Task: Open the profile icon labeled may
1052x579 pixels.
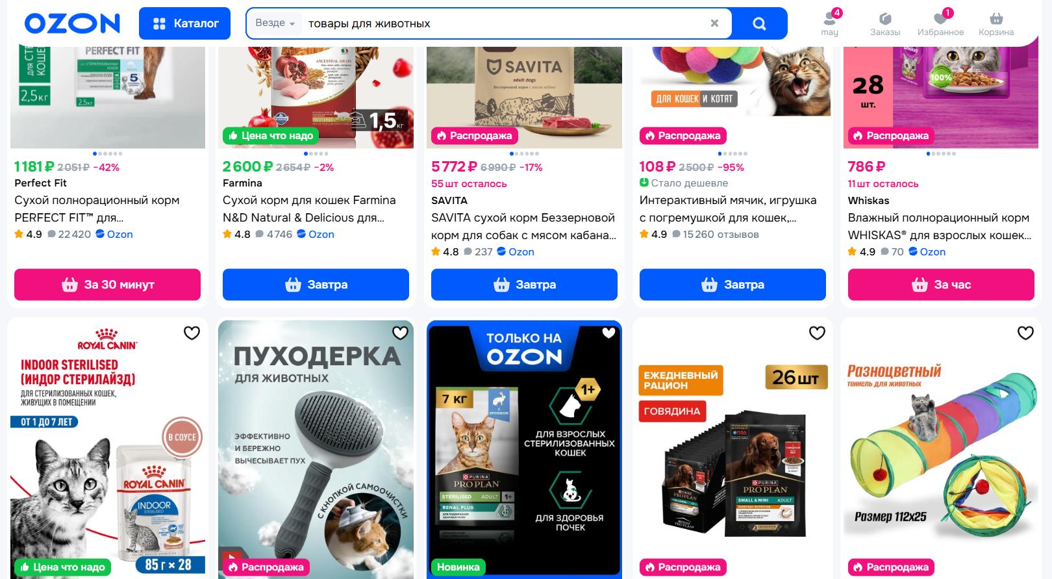Action: pos(830,23)
